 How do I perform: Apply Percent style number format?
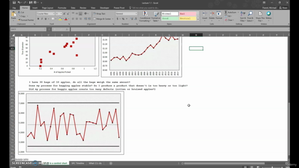123,19
